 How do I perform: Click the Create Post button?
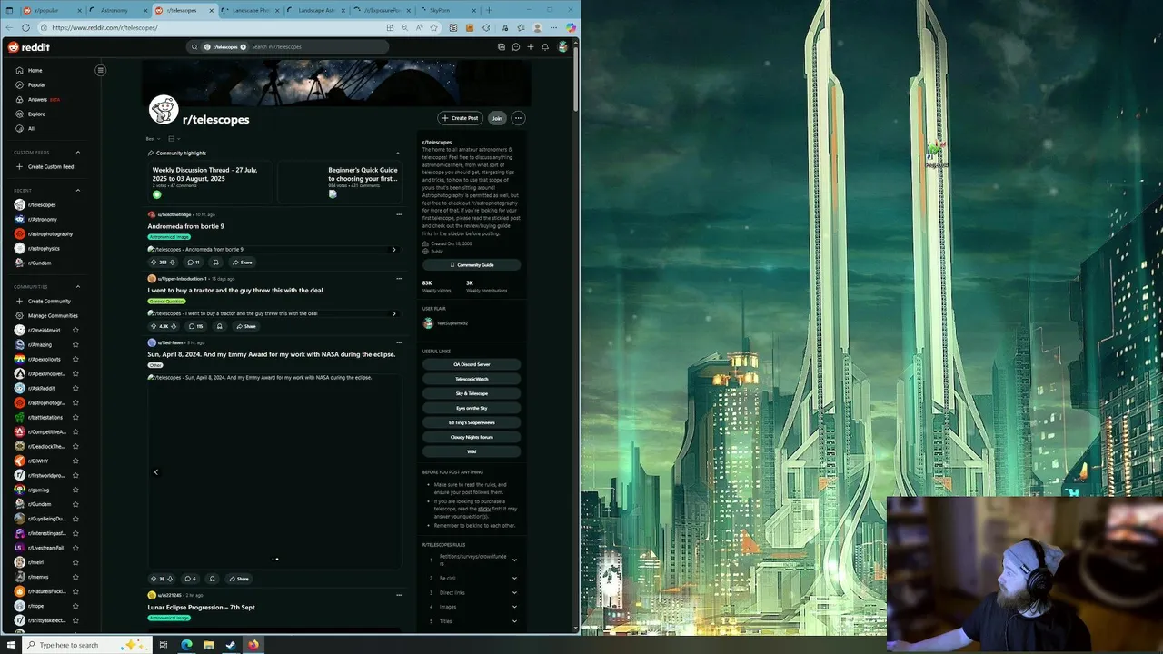[x=460, y=118]
